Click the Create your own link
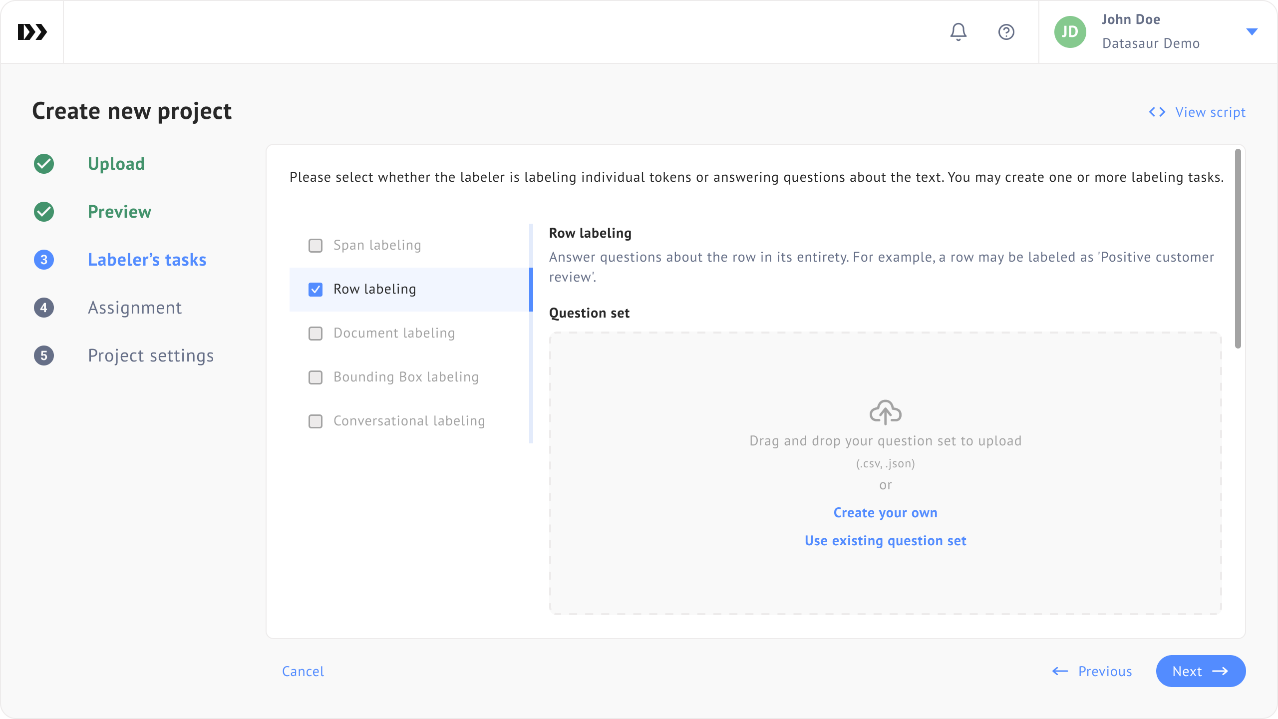The height and width of the screenshot is (719, 1278). 885,513
